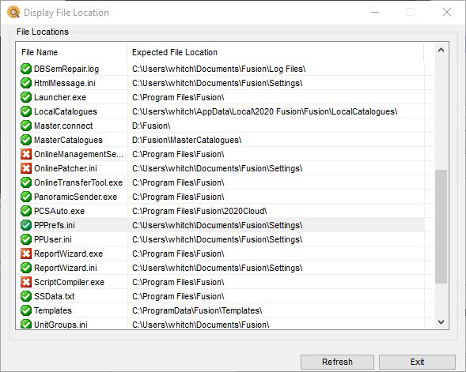Screen dimensions: 466x372
Task: Click the green check icon beside UnitGroups.ini
Action: [26, 324]
